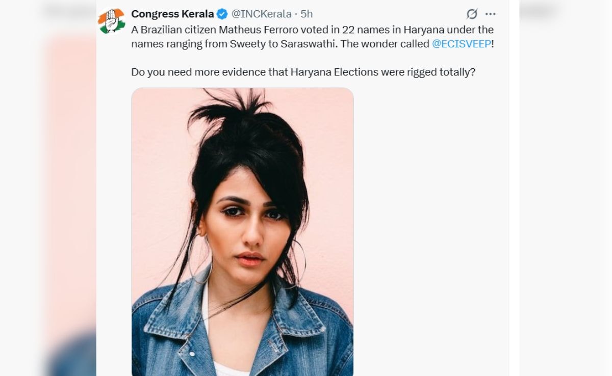Open the three-dot more options menu
This screenshot has height=376, width=612.
coord(490,14)
